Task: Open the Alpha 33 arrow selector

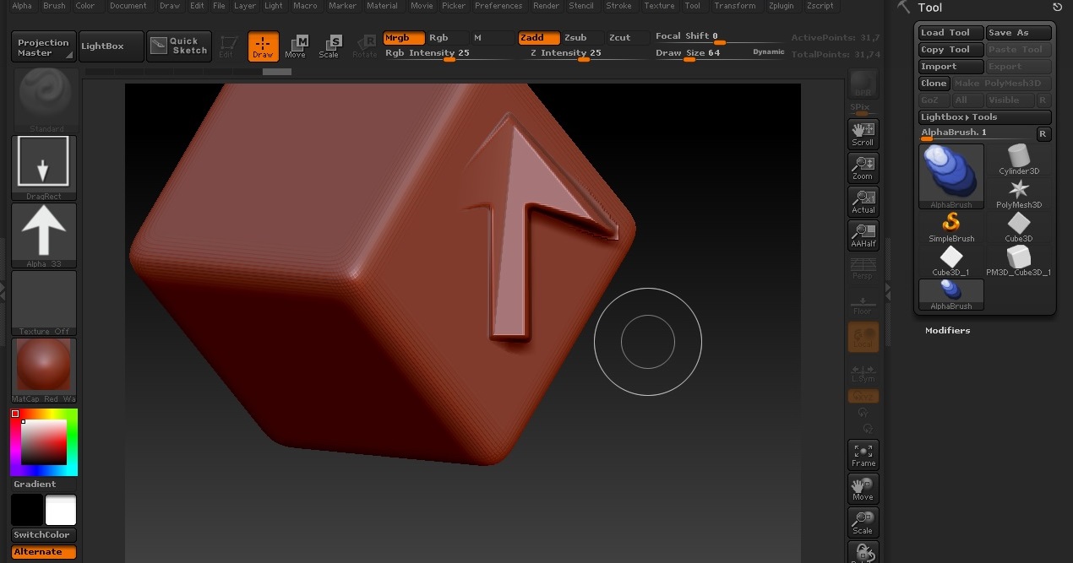Action: (x=44, y=235)
